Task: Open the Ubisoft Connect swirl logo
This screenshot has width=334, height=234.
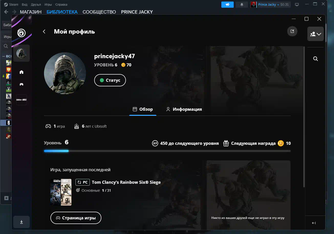Action: pos(21,33)
